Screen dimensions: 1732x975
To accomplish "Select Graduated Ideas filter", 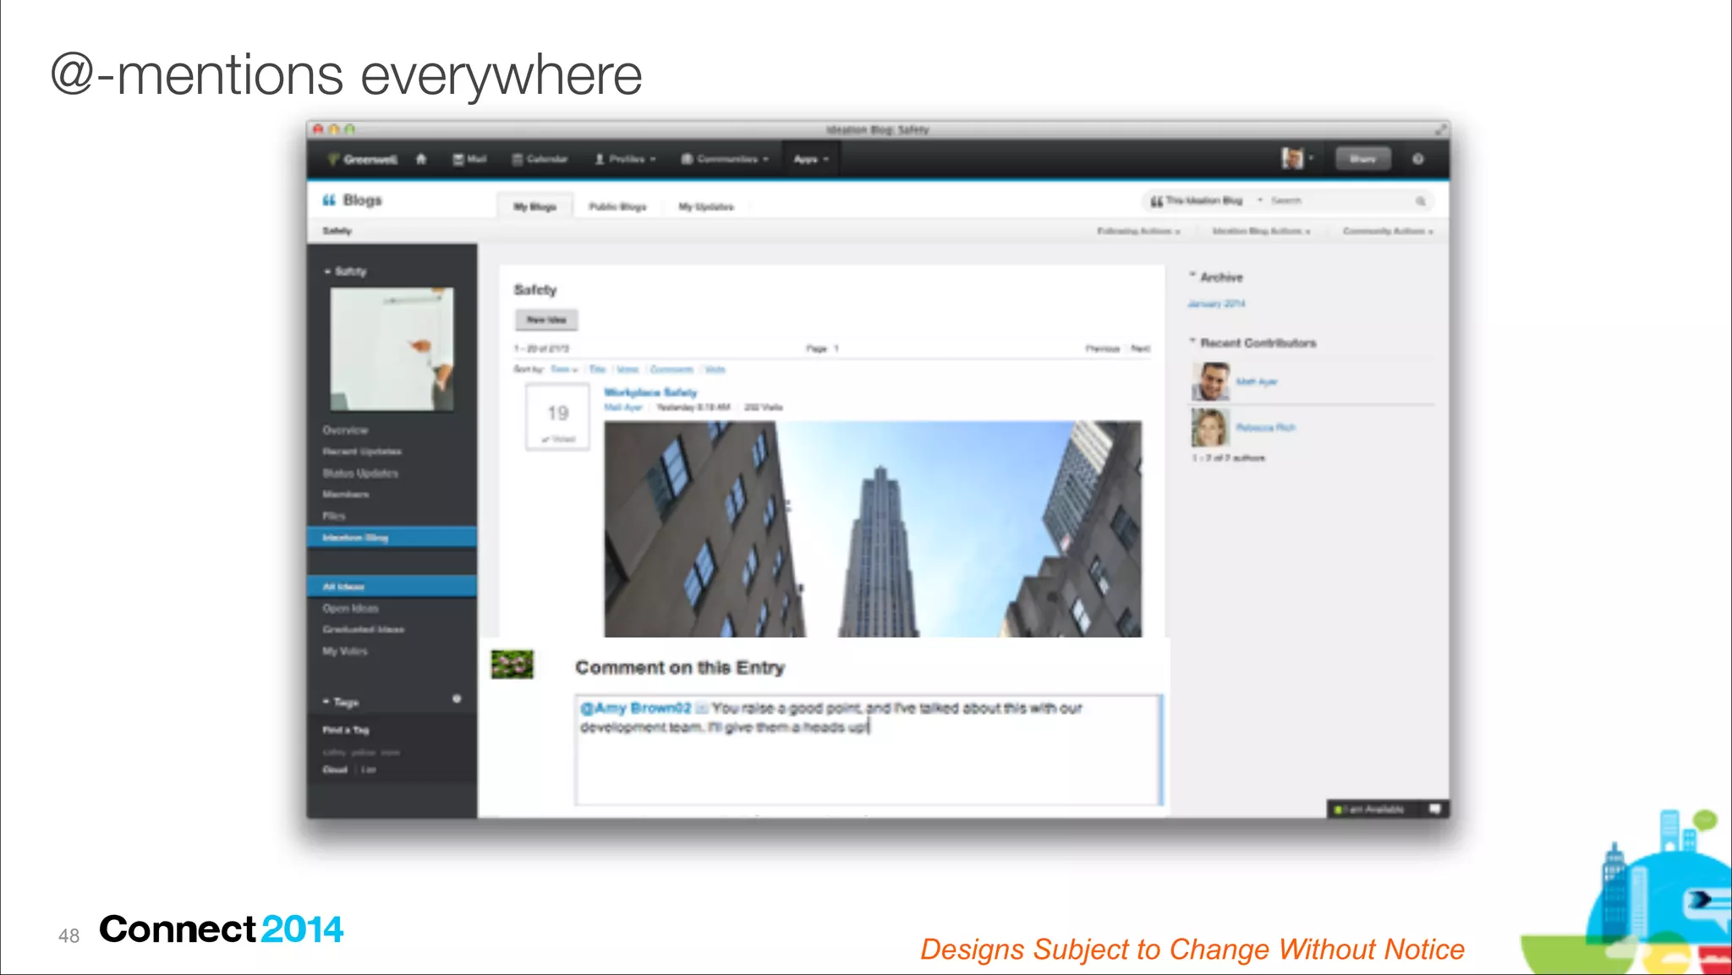I will [x=364, y=630].
